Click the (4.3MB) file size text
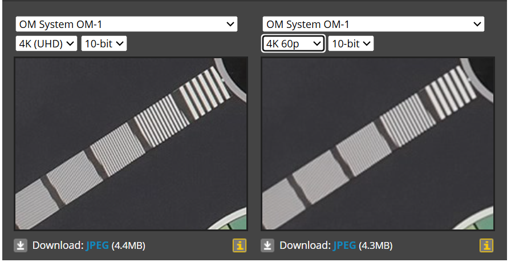Image resolution: width=511 pixels, height=262 pixels. [375, 245]
